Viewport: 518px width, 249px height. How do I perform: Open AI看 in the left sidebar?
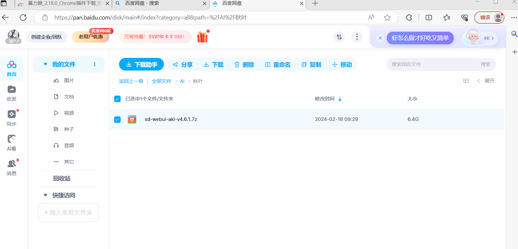[12, 143]
